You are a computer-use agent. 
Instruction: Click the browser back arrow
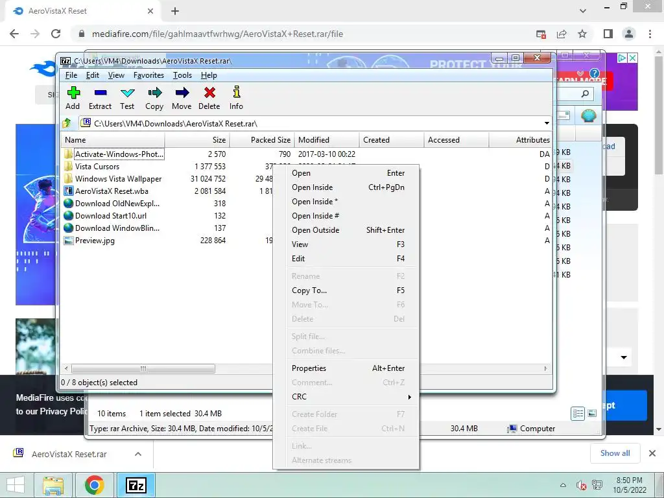(x=14, y=34)
